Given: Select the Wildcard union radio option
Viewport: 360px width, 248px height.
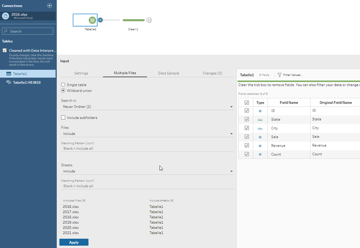Looking at the screenshot, I should (x=63, y=91).
